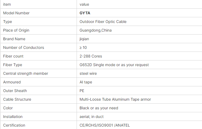The image size is (202, 129).
Task: Select the aerial, in duct installation value
Action: tap(92, 117)
